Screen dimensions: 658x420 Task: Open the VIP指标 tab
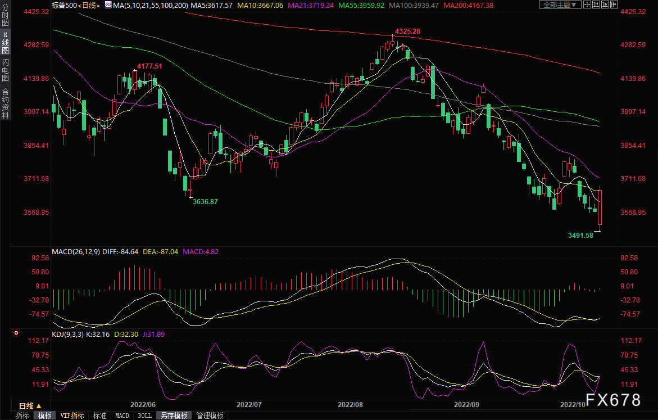click(x=72, y=416)
